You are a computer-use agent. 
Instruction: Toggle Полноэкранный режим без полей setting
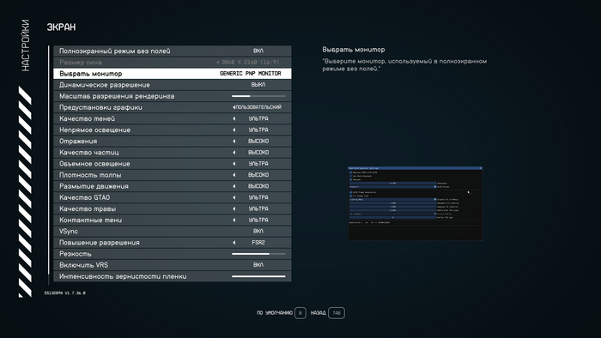173,51
